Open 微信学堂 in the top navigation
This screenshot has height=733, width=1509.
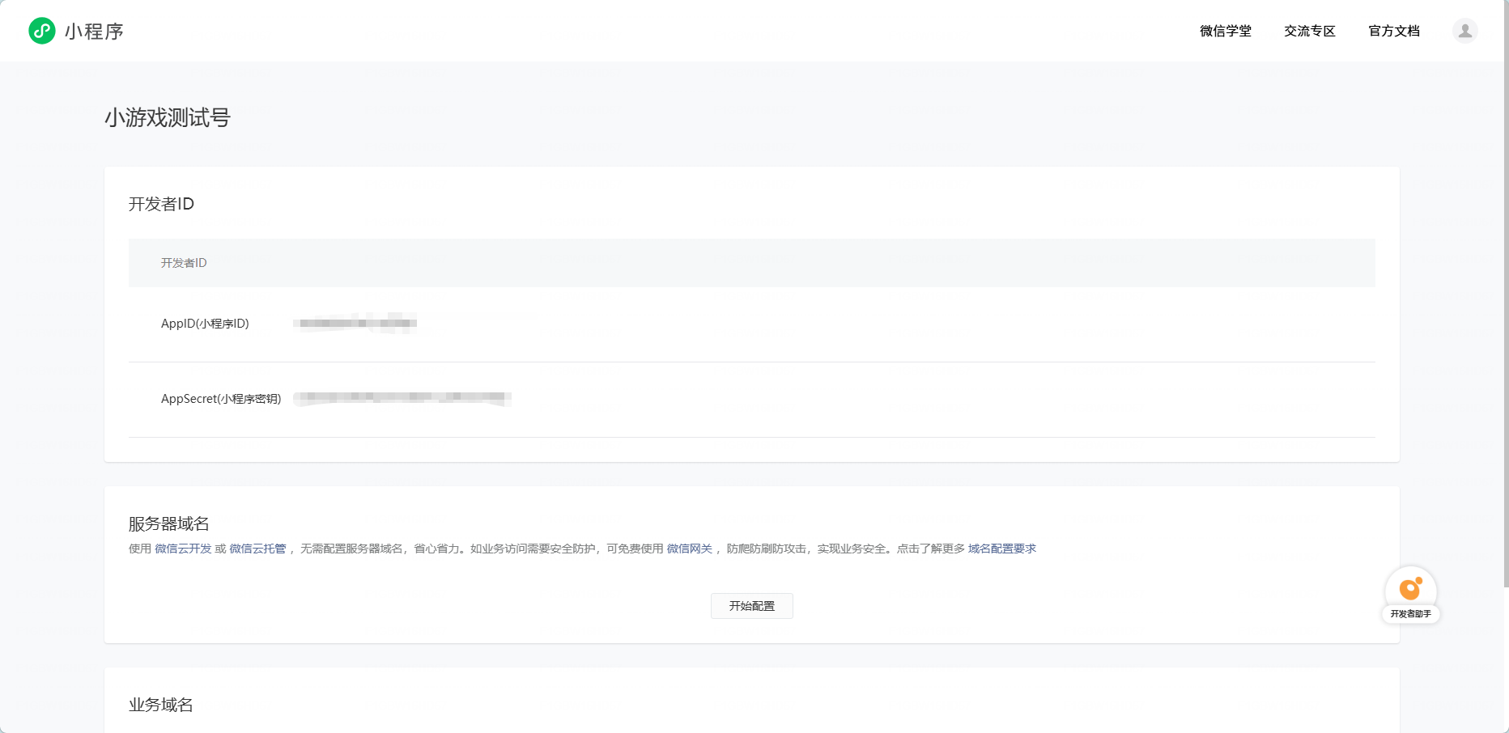click(x=1226, y=31)
